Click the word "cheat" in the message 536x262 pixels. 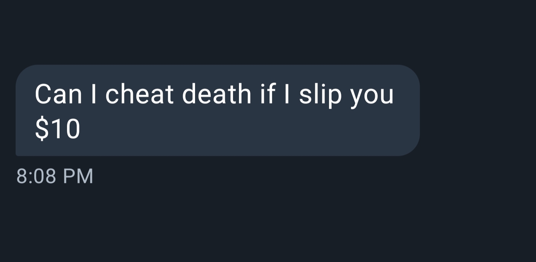coord(140,94)
